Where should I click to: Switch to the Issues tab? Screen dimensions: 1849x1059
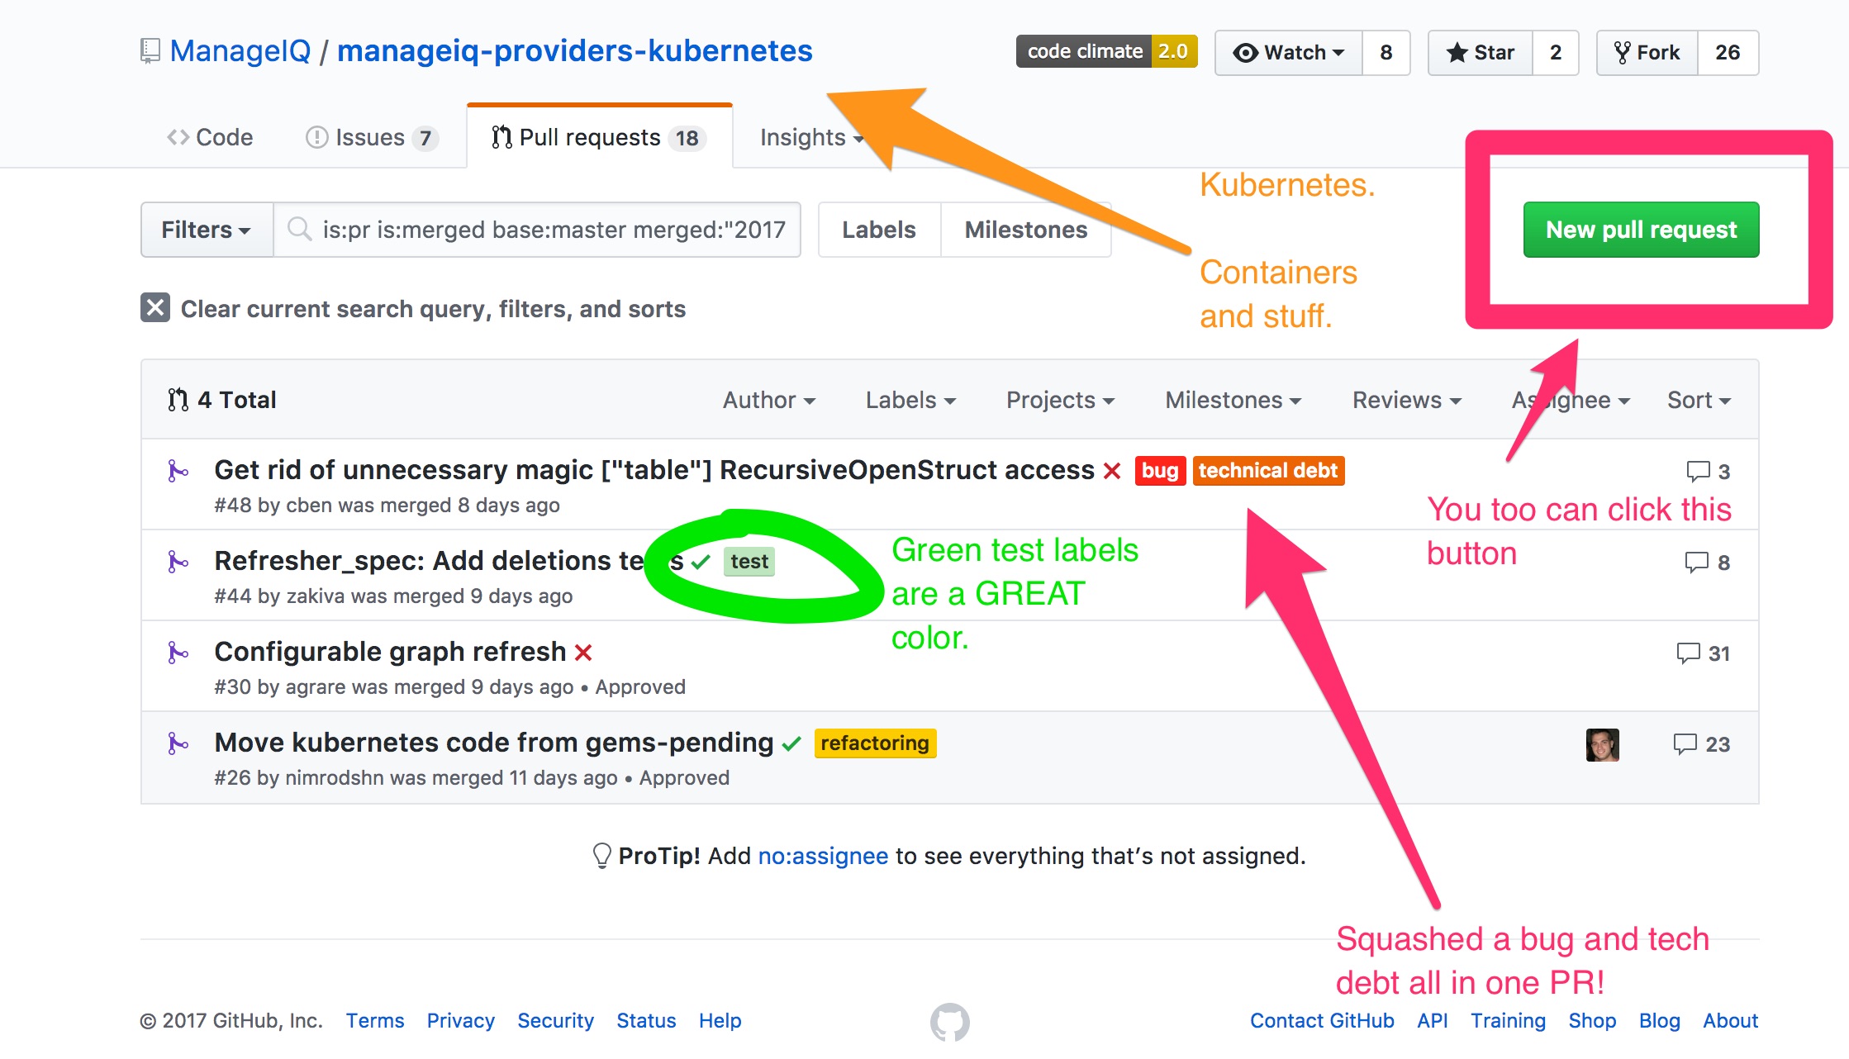point(372,137)
